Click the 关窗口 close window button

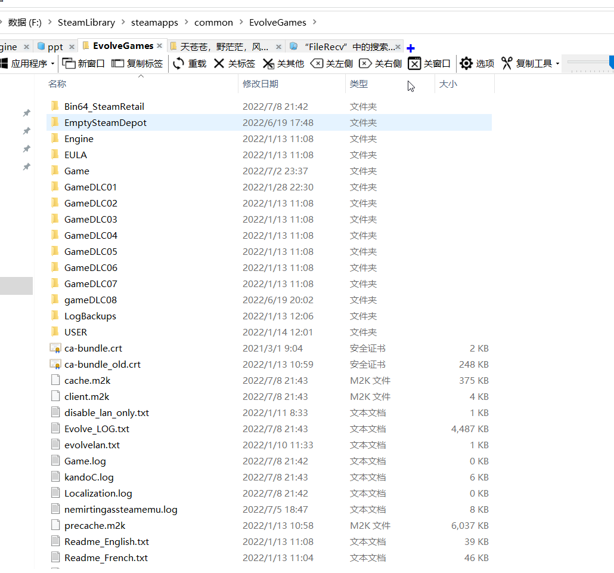(x=429, y=63)
